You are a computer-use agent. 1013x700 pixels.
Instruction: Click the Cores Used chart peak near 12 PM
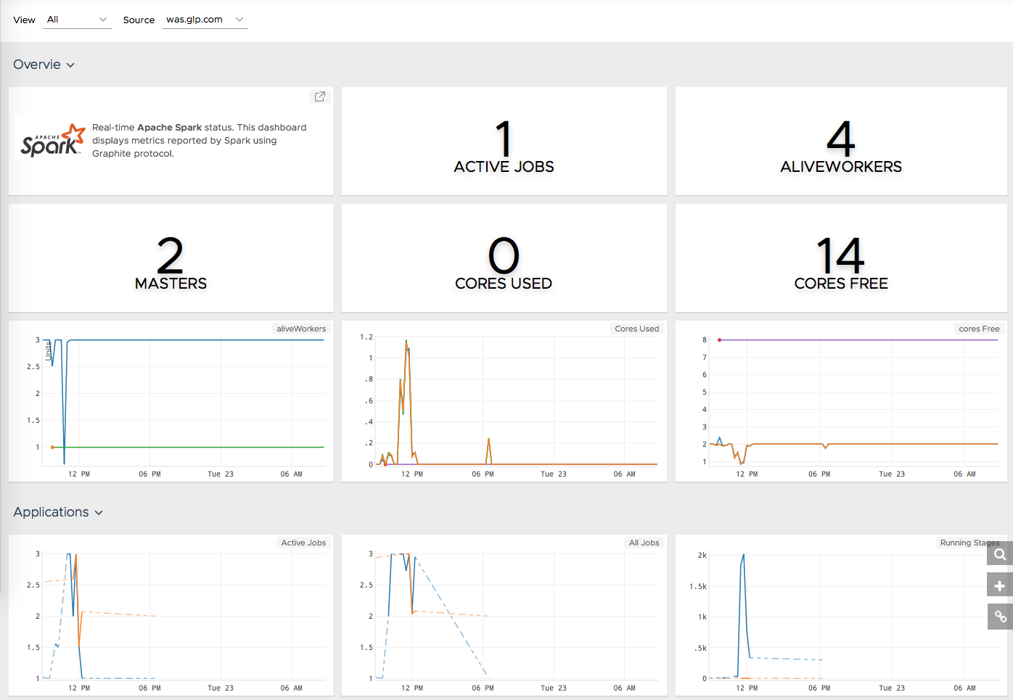click(x=406, y=341)
